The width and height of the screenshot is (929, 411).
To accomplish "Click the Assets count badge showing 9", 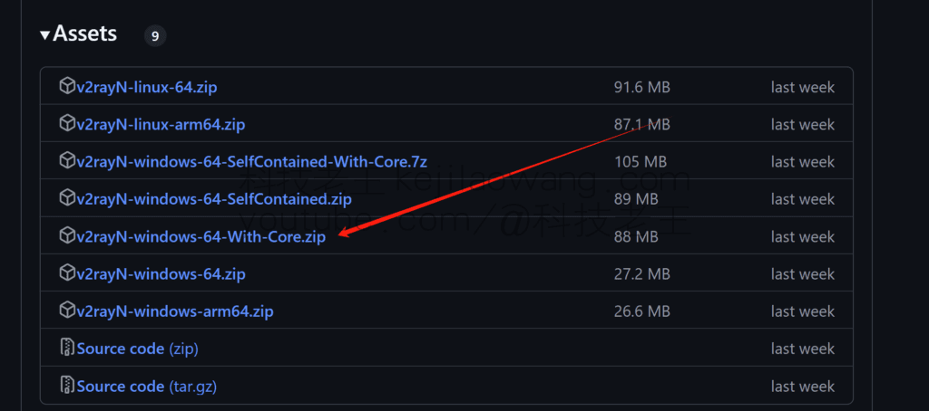I will click(x=155, y=36).
